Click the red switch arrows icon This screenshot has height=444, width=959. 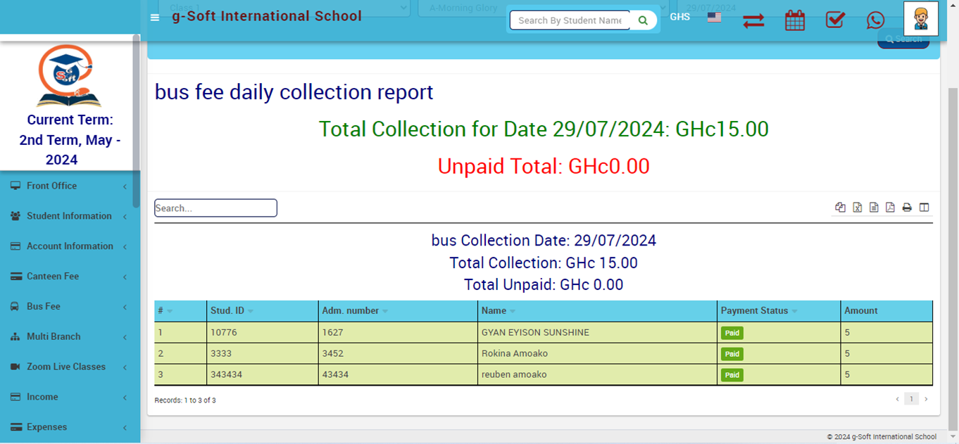pyautogui.click(x=753, y=21)
